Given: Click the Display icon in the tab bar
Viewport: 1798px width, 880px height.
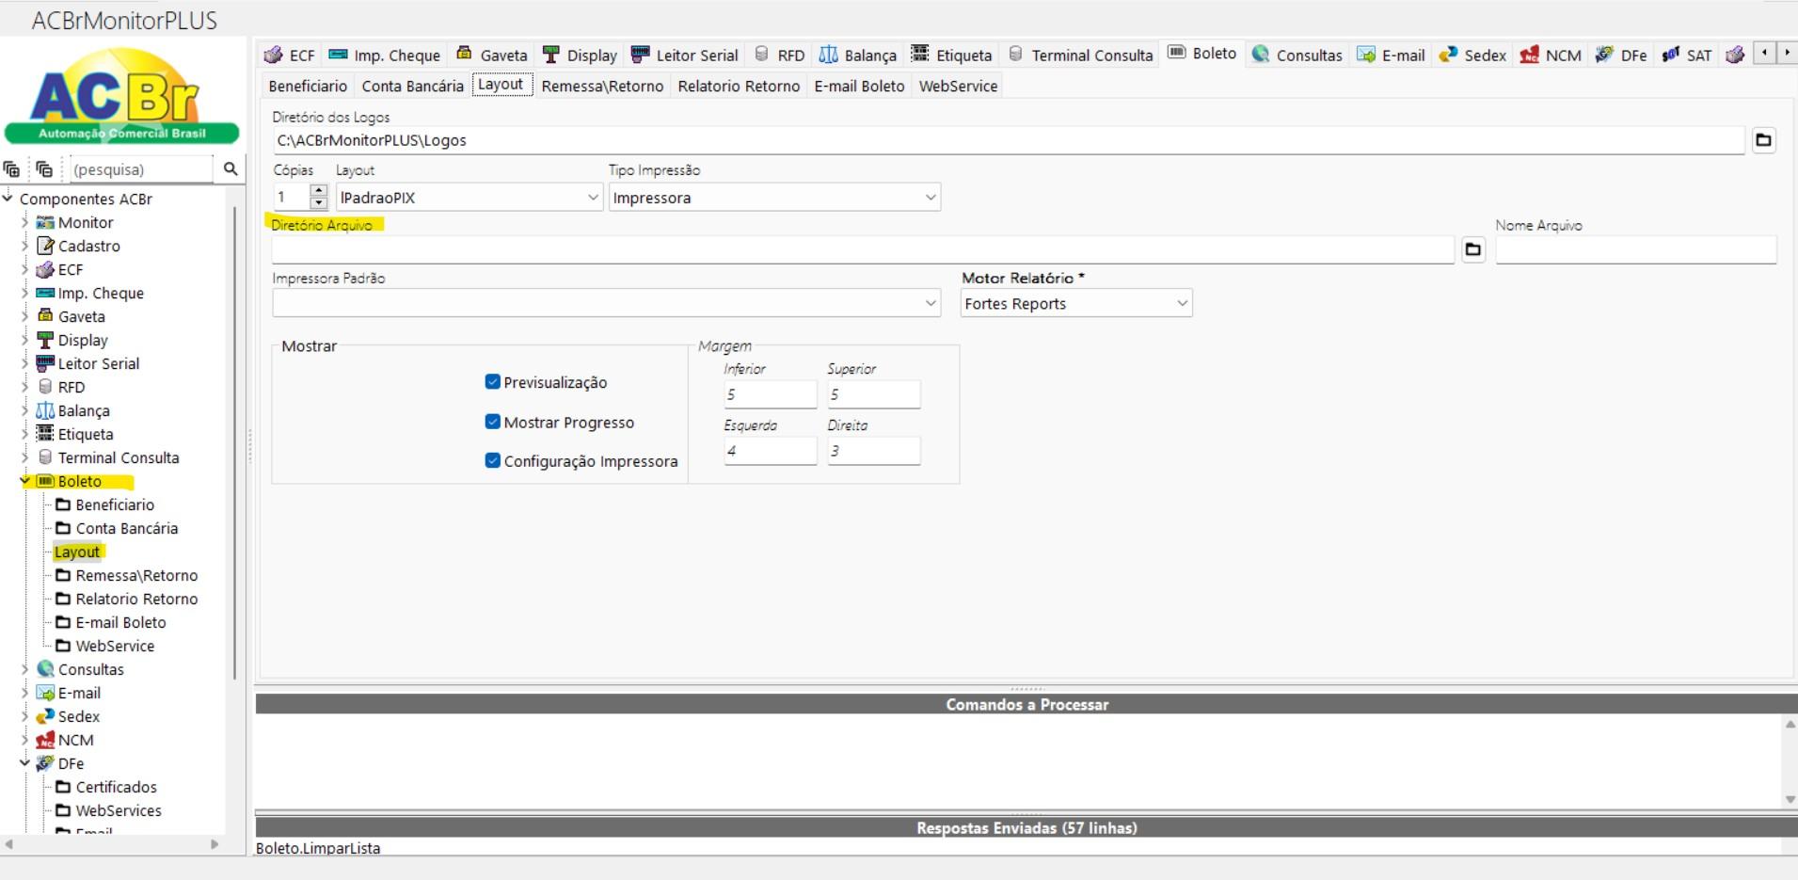Looking at the screenshot, I should click(x=551, y=55).
